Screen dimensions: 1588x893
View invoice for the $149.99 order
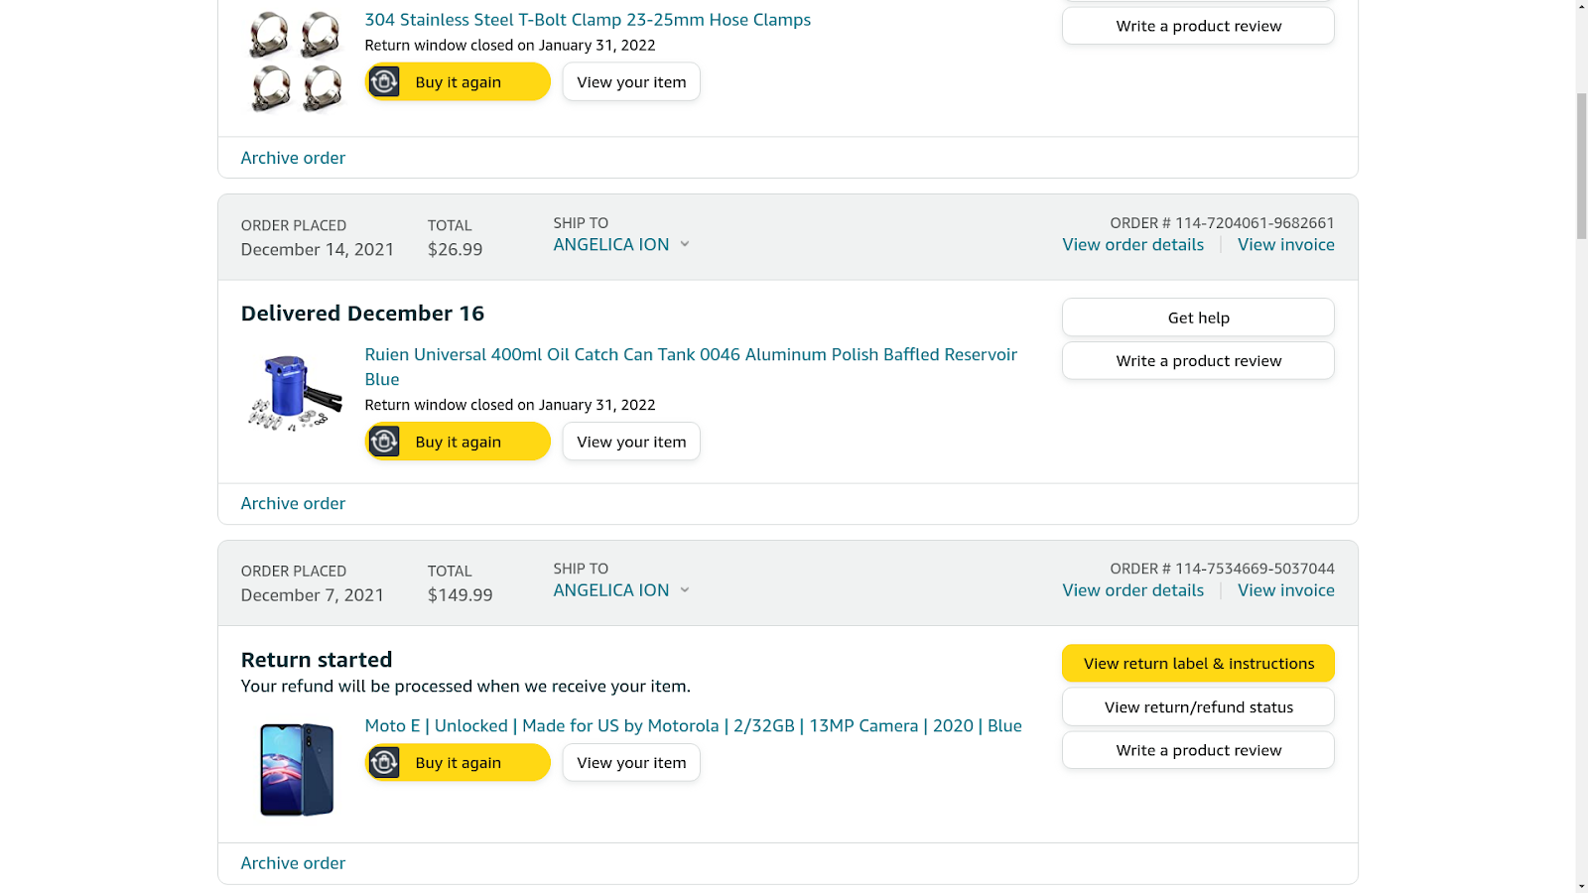coord(1285,590)
